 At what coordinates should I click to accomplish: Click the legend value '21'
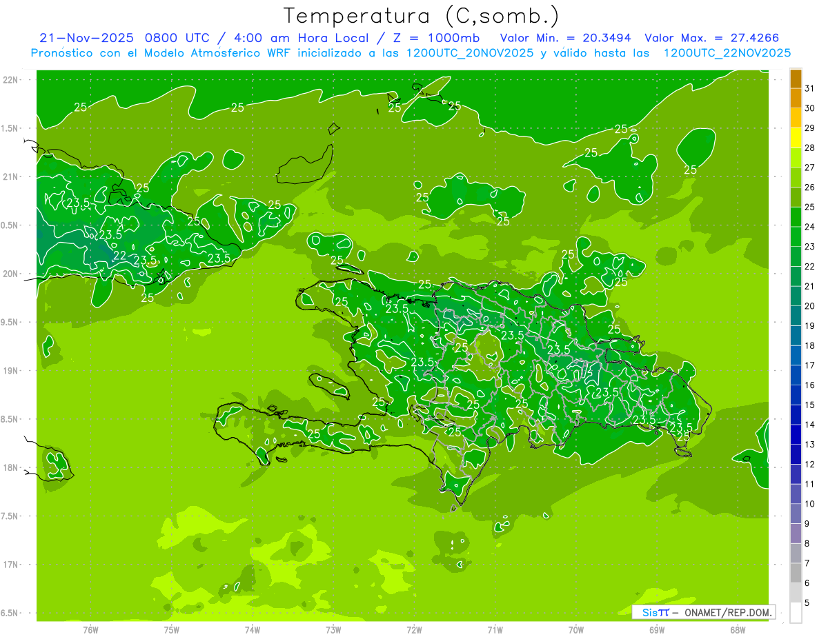[810, 286]
